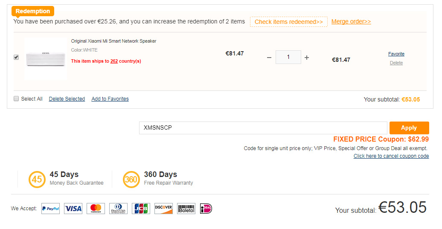Image resolution: width=442 pixels, height=229 pixels.
Task: Open Original Xiaomi Mi Smart Network Speaker title
Action: (113, 41)
